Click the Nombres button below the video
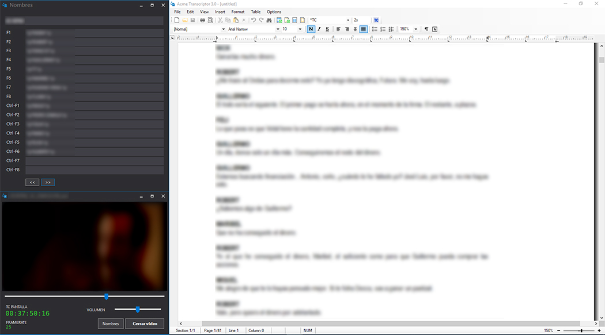Screen dimensions: 605x335 (110, 324)
